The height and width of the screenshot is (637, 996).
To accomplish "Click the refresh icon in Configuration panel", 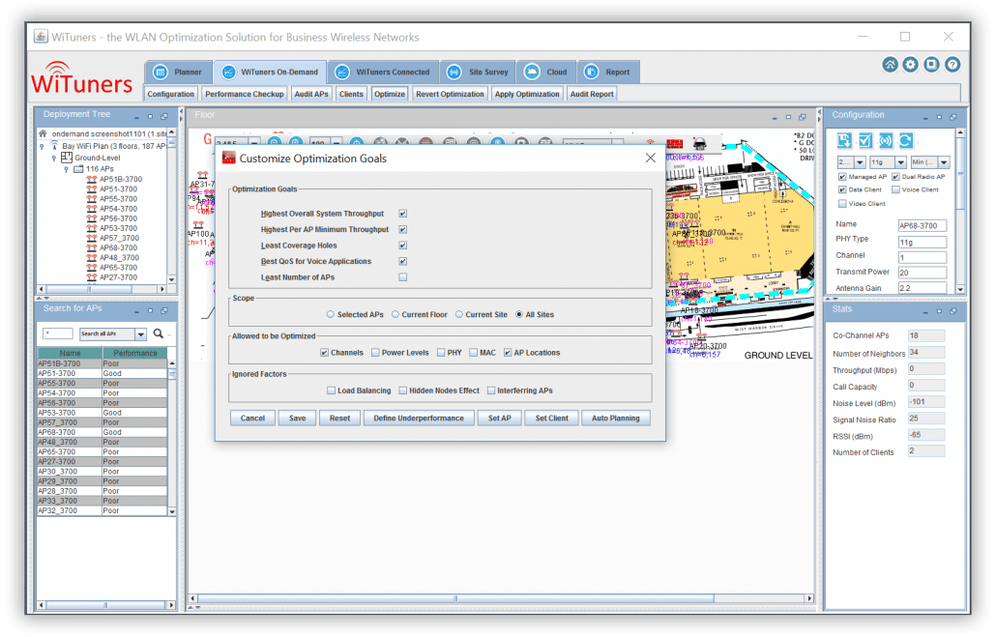I will point(906,140).
